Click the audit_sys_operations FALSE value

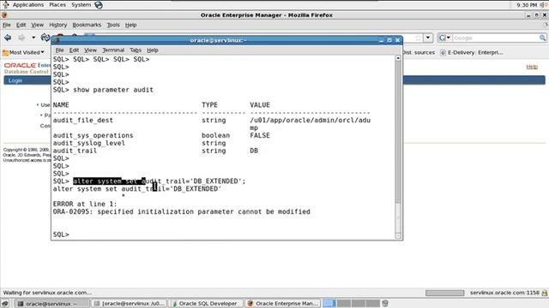pos(260,135)
